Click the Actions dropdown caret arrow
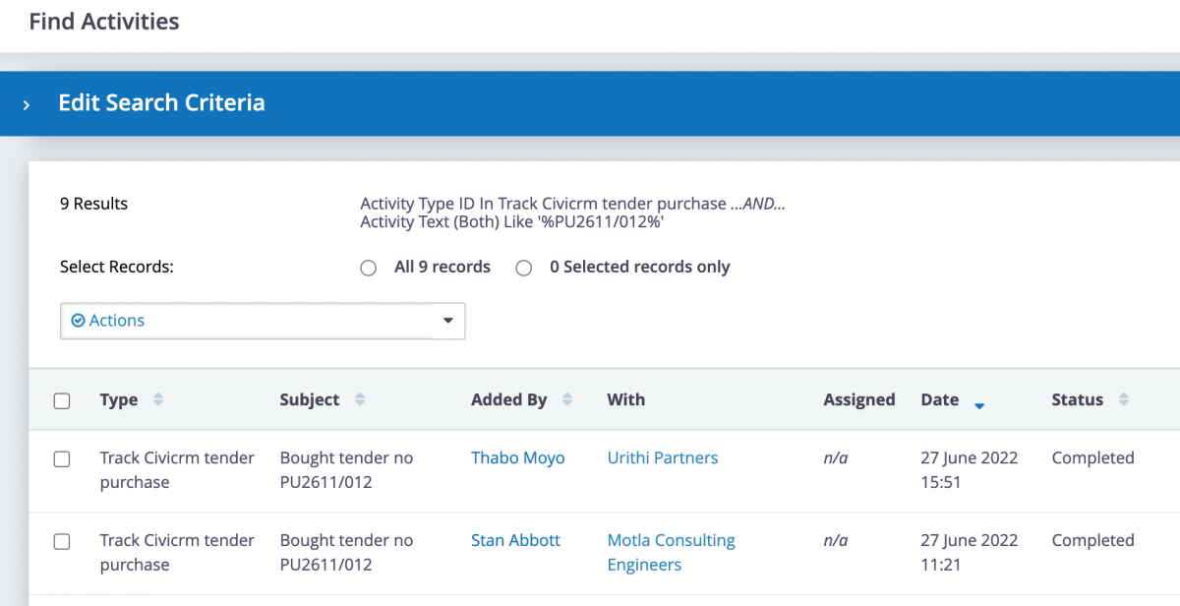This screenshot has height=606, width=1180. 448,321
